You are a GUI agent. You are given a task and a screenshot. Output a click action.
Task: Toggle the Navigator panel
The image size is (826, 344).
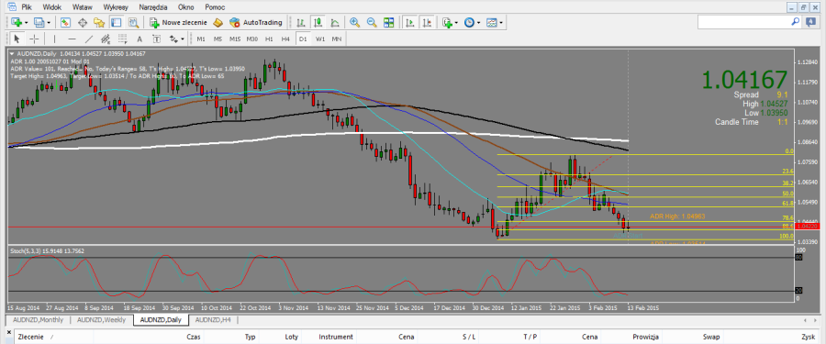point(99,23)
